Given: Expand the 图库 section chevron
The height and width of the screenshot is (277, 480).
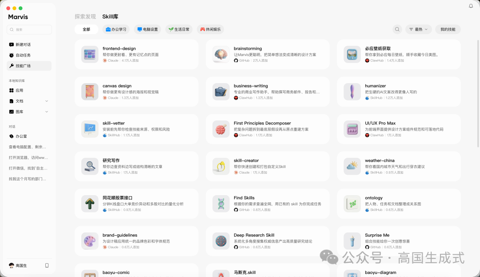Looking at the screenshot, I should click(47, 112).
